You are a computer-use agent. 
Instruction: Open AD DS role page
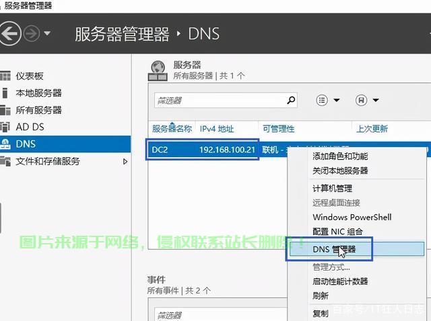pyautogui.click(x=30, y=126)
